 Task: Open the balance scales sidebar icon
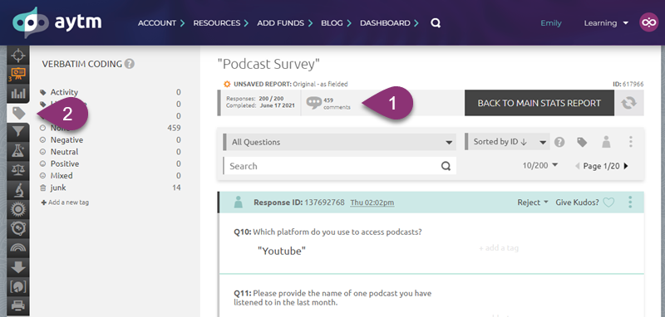click(18, 170)
